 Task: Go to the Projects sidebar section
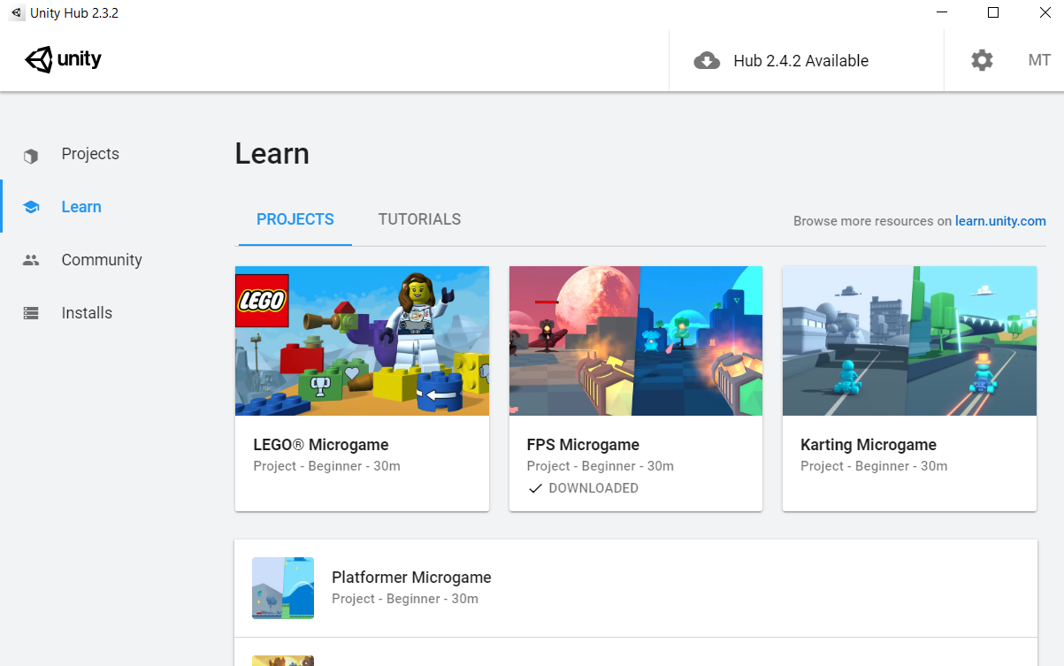click(90, 154)
